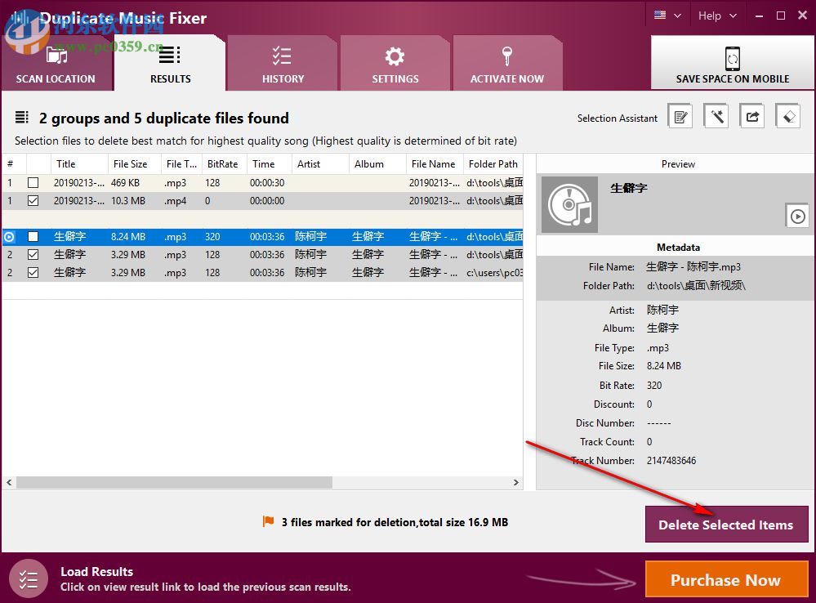Click the eraser clear-selection icon

[787, 115]
